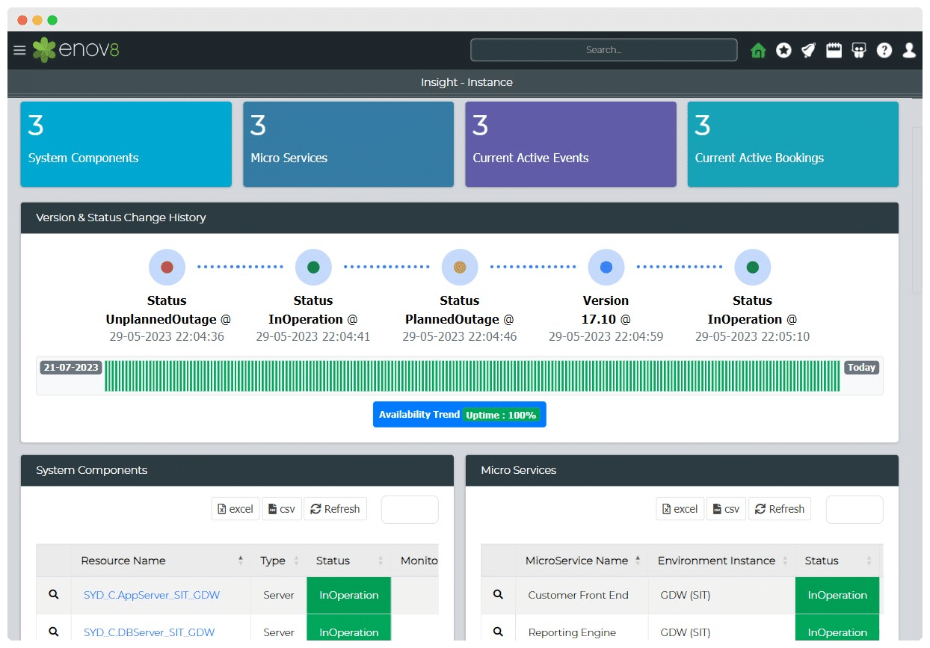The image size is (930, 648).
Task: Open the user profile icon
Action: tap(909, 50)
